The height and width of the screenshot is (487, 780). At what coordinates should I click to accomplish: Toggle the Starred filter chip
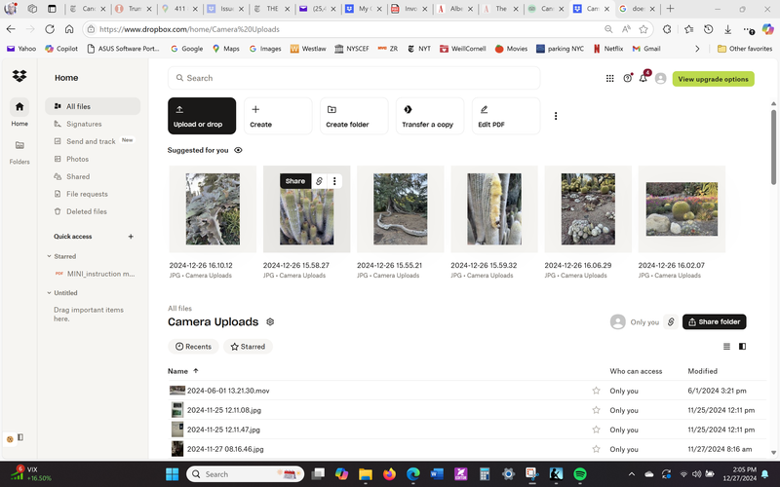pos(248,347)
